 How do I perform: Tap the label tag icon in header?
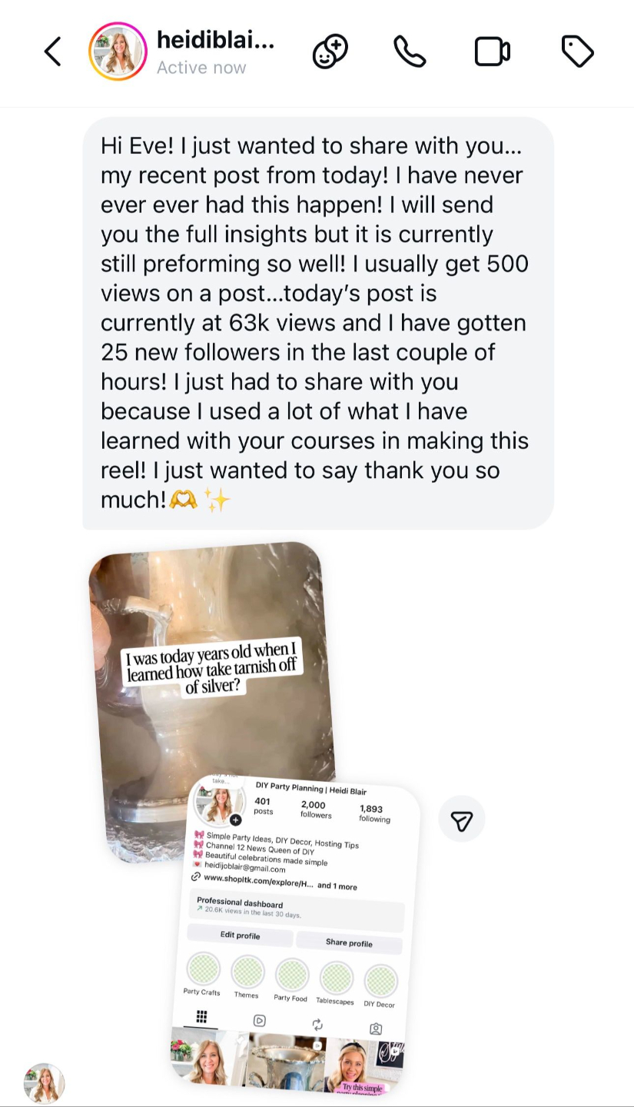pos(577,52)
